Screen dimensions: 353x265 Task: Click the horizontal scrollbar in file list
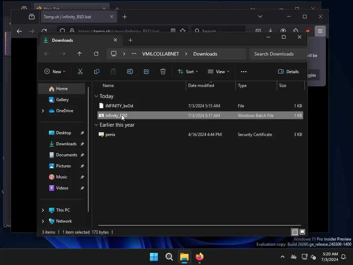click(200, 225)
